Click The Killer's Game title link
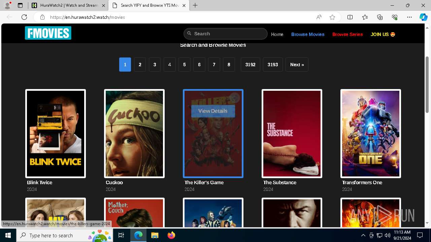431x242 pixels. [x=204, y=183]
